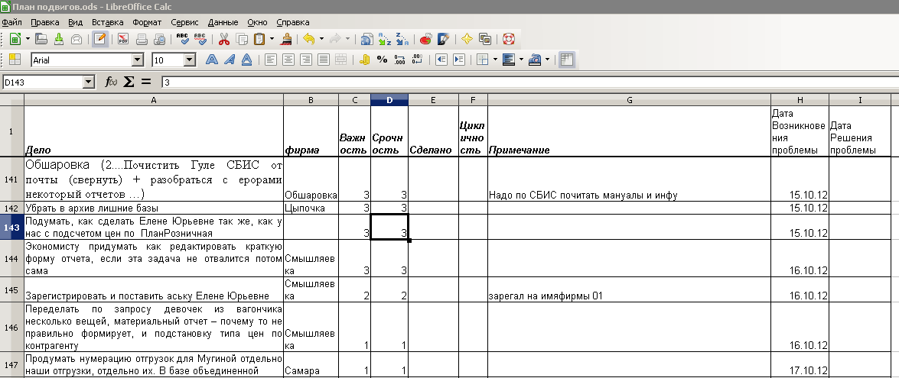The width and height of the screenshot is (899, 378).
Task: Delete a decimal place
Action: pyautogui.click(x=418, y=60)
